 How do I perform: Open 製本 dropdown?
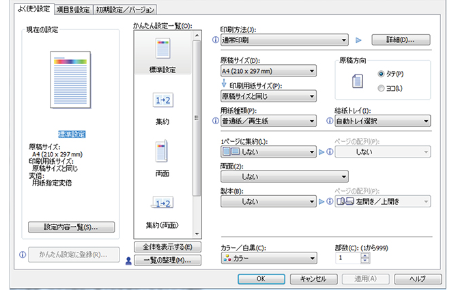[x=268, y=201]
